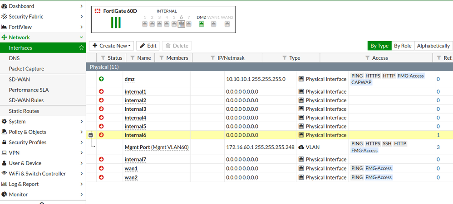The height and width of the screenshot is (204, 453).
Task: Click the Access column filter icon
Action: pyautogui.click(x=368, y=58)
